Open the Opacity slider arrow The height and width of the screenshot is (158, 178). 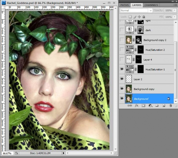click(175, 10)
